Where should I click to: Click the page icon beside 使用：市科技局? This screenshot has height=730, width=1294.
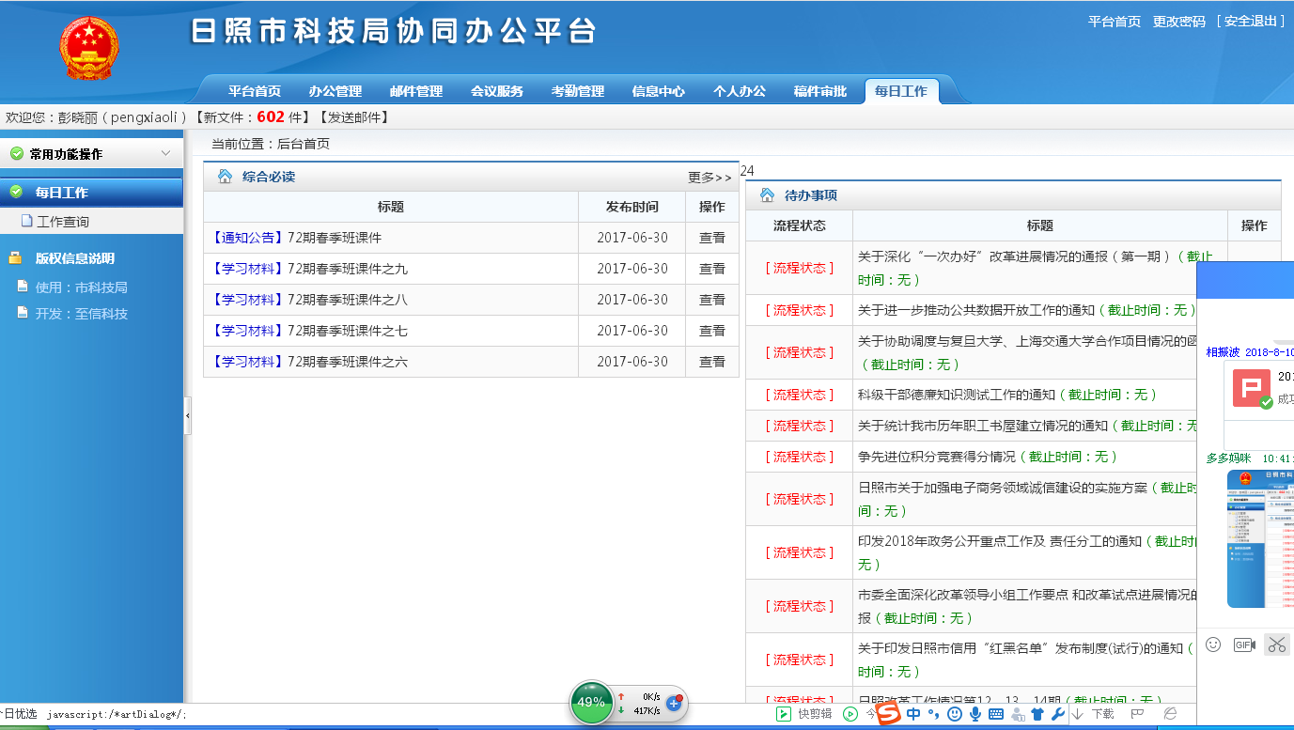(x=23, y=287)
